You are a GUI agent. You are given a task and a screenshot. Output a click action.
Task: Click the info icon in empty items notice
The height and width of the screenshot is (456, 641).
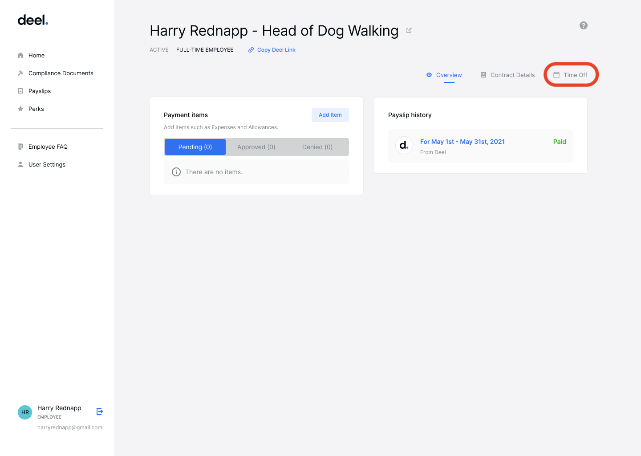[176, 172]
